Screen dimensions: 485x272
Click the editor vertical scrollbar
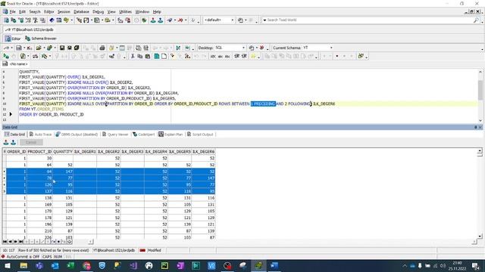[480, 96]
